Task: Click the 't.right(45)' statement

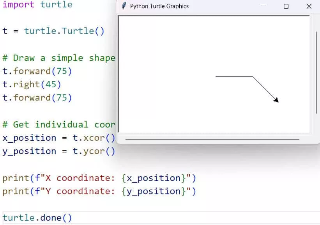Action: 32,84
